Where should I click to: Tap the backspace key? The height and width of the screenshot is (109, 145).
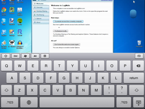coord(138,66)
